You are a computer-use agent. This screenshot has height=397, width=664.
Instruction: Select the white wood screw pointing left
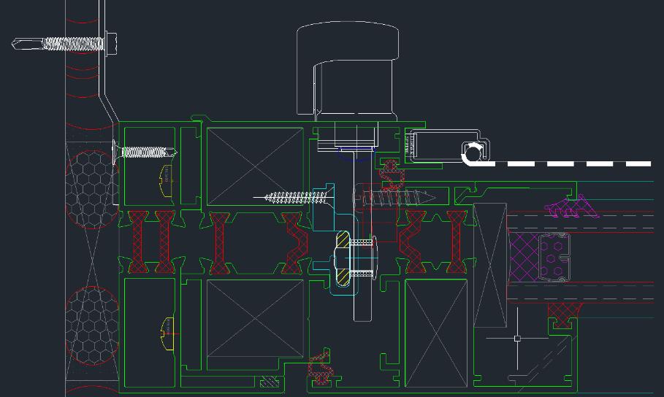pos(292,197)
